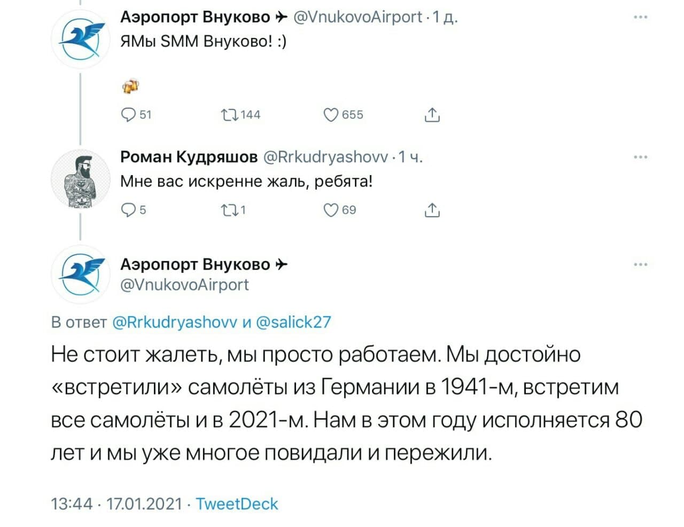
Task: Open more options on the main reply tweet
Action: [x=640, y=264]
